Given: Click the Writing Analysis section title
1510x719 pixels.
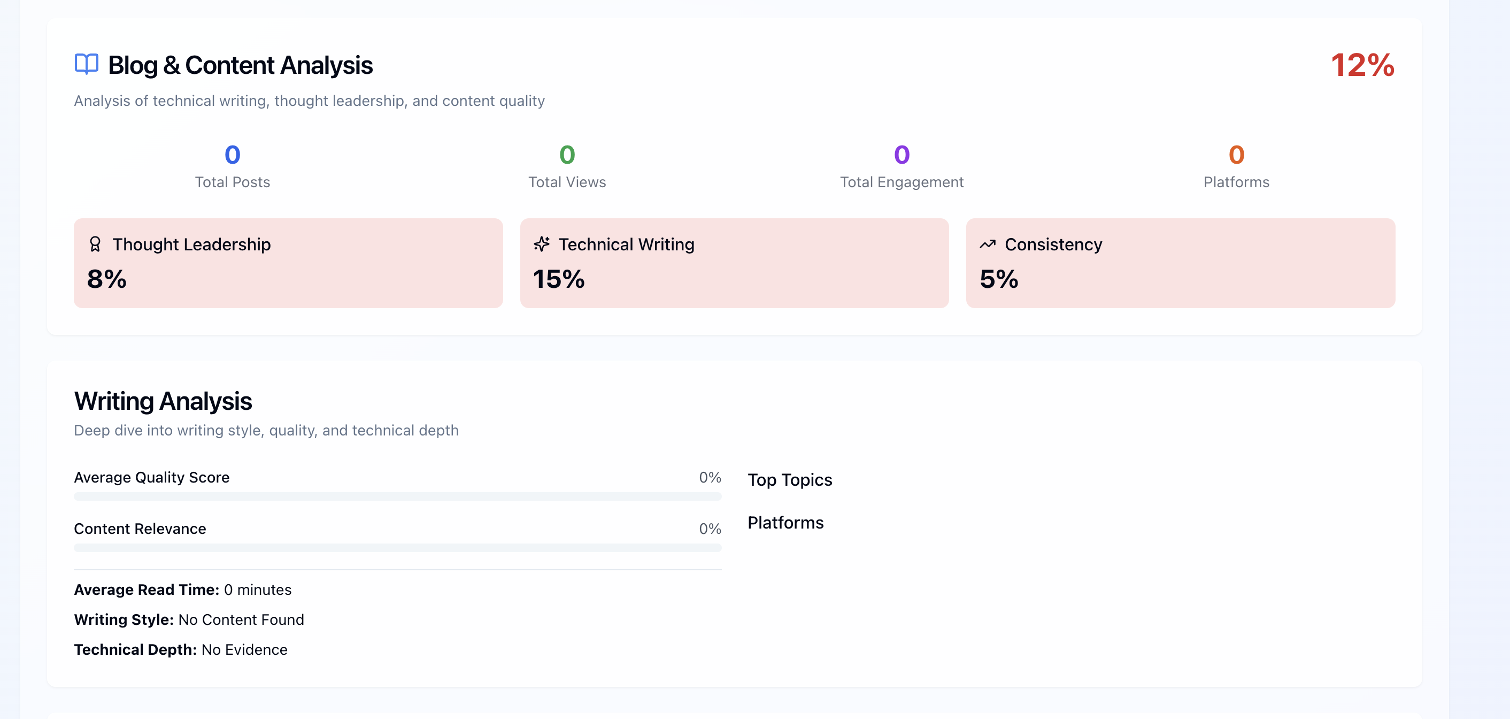Looking at the screenshot, I should coord(163,401).
